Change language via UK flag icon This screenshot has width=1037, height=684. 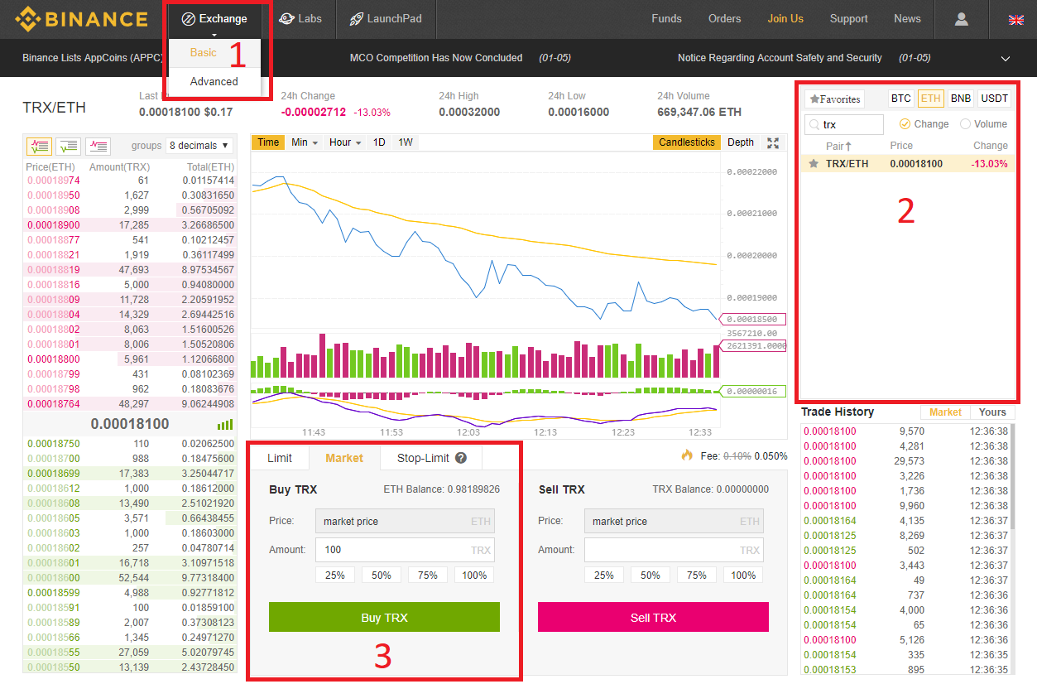coord(1015,19)
